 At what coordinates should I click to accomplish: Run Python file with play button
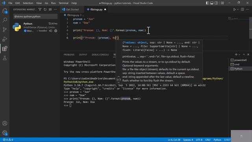pyautogui.click(x=235, y=9)
